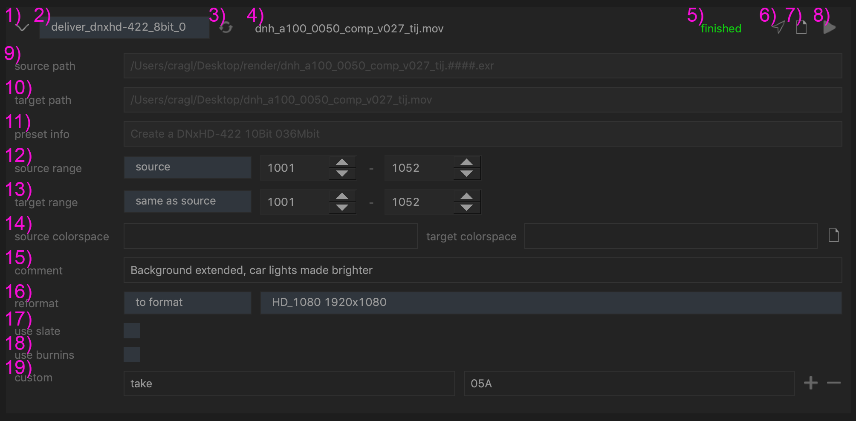Click the comment text field

point(483,270)
